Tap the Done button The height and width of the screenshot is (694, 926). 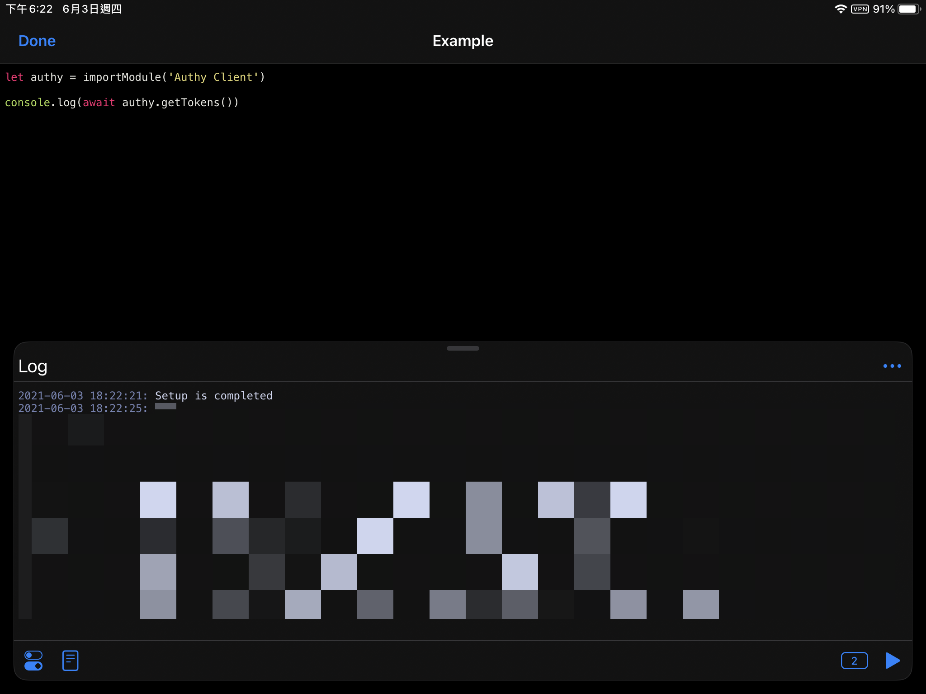pyautogui.click(x=37, y=41)
